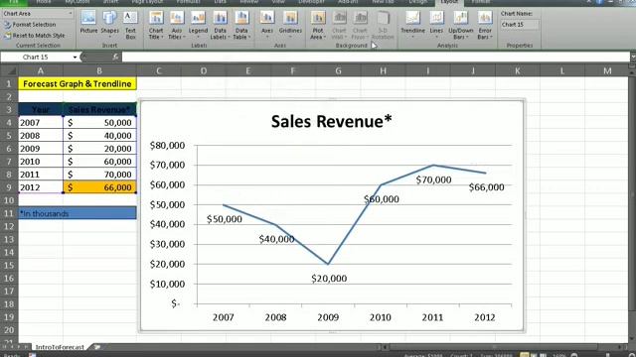Expand the Chart Area element dropdown
Image resolution: width=636 pixels, height=357 pixels.
[x=71, y=13]
